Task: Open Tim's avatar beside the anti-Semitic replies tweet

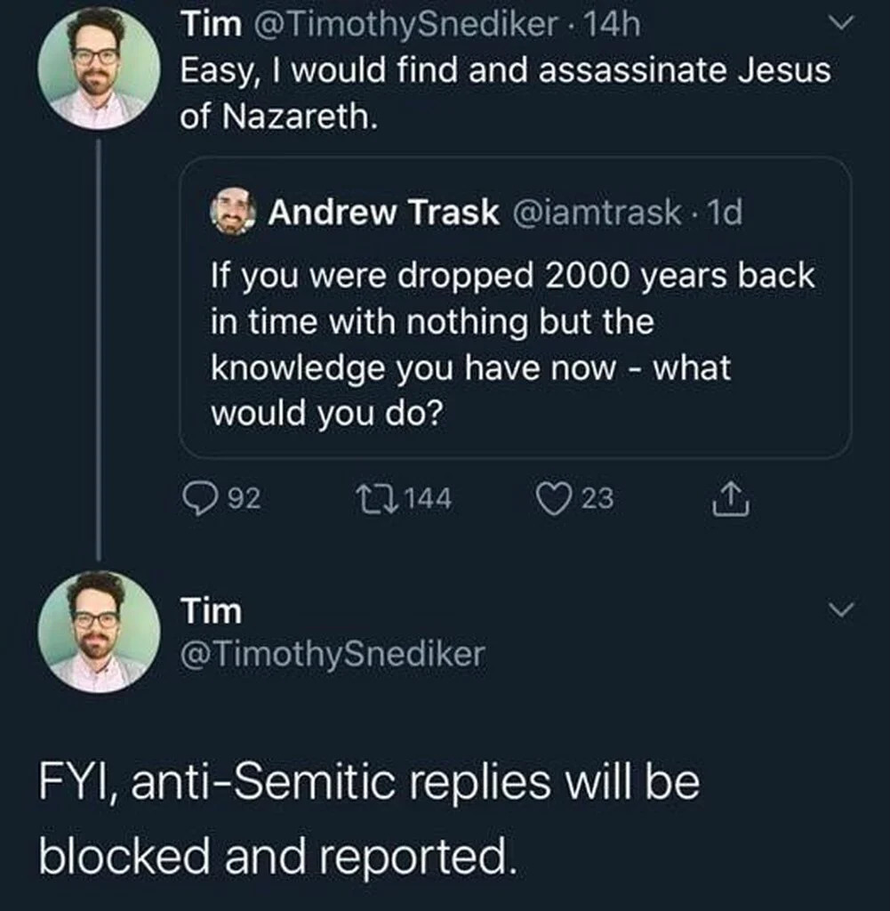Action: click(x=99, y=633)
